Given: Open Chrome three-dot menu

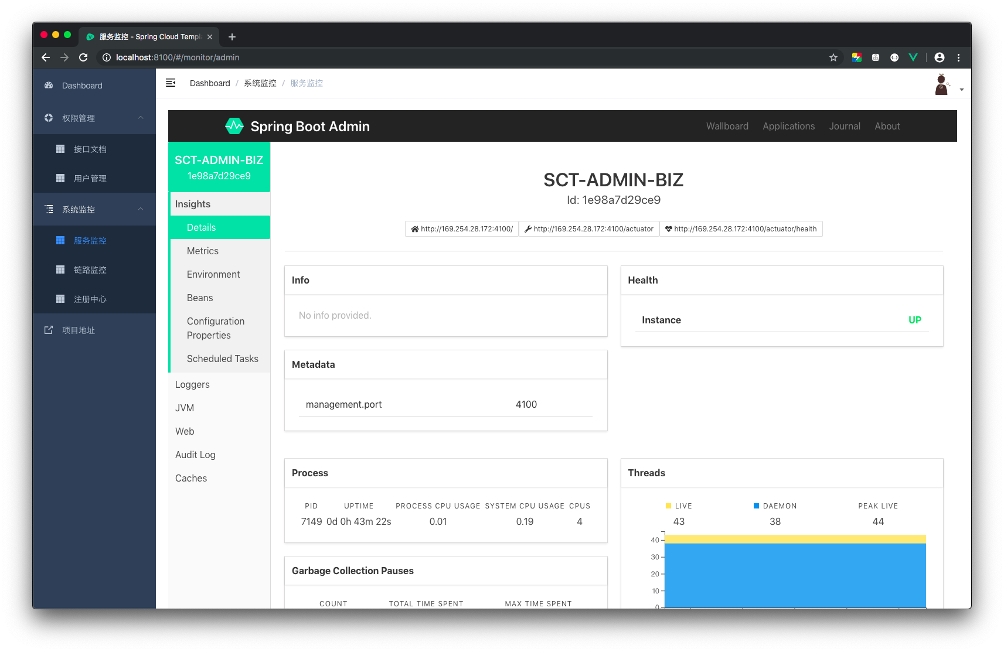Looking at the screenshot, I should click(959, 57).
